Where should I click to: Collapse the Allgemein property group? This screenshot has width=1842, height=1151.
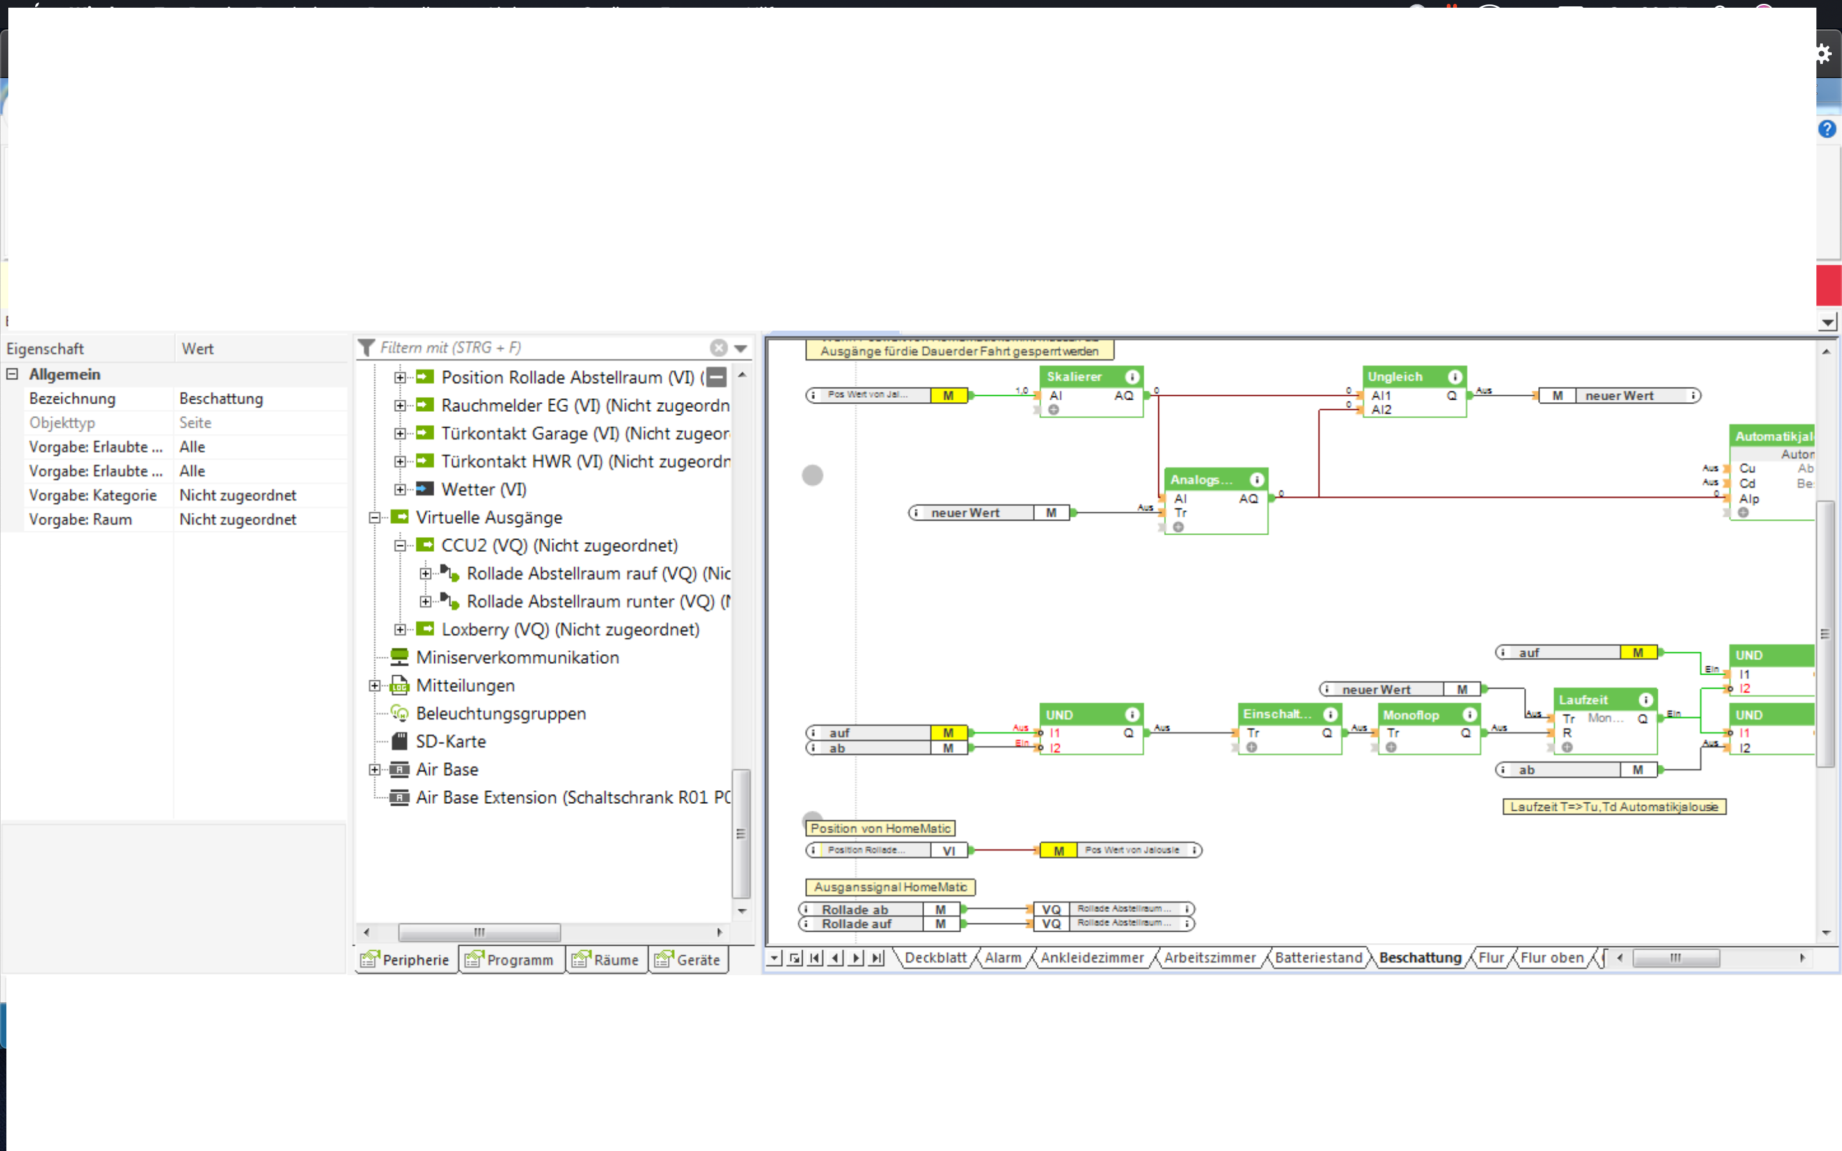point(12,374)
